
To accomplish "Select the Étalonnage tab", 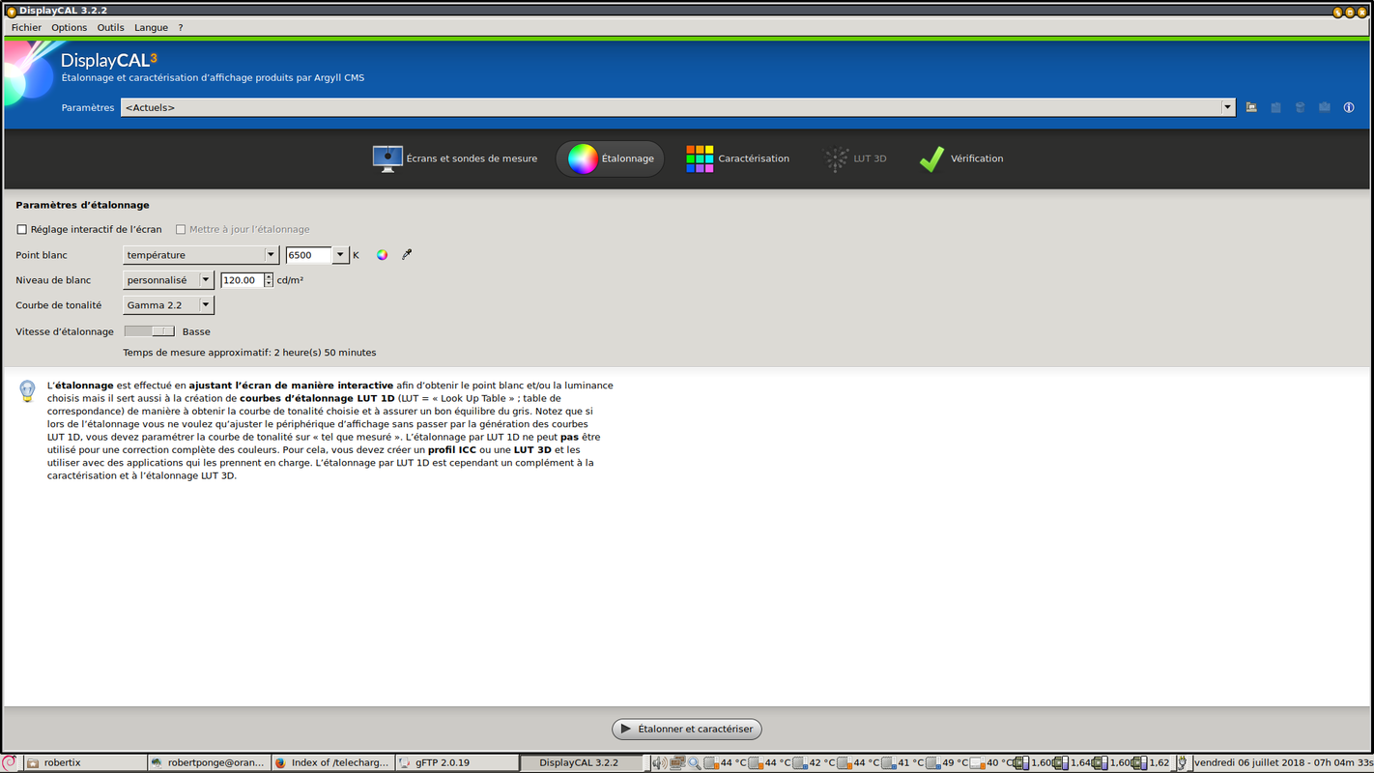I will tap(610, 158).
